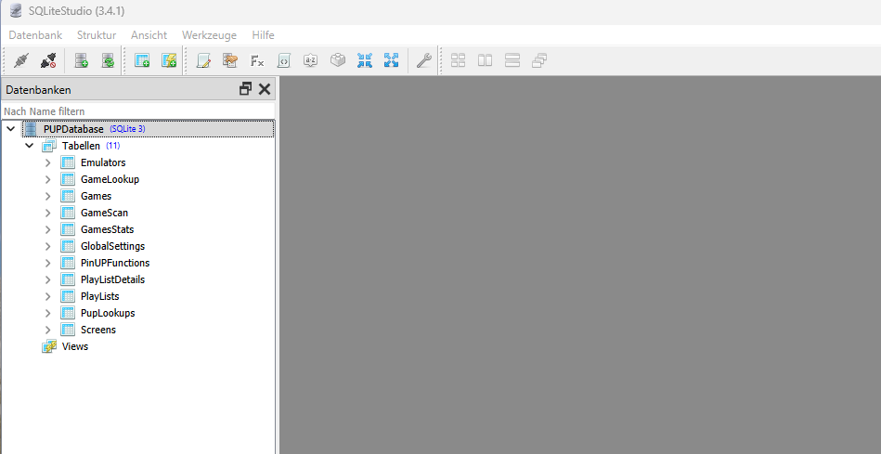Expand the GlobalSettings table
The width and height of the screenshot is (881, 454).
click(47, 247)
